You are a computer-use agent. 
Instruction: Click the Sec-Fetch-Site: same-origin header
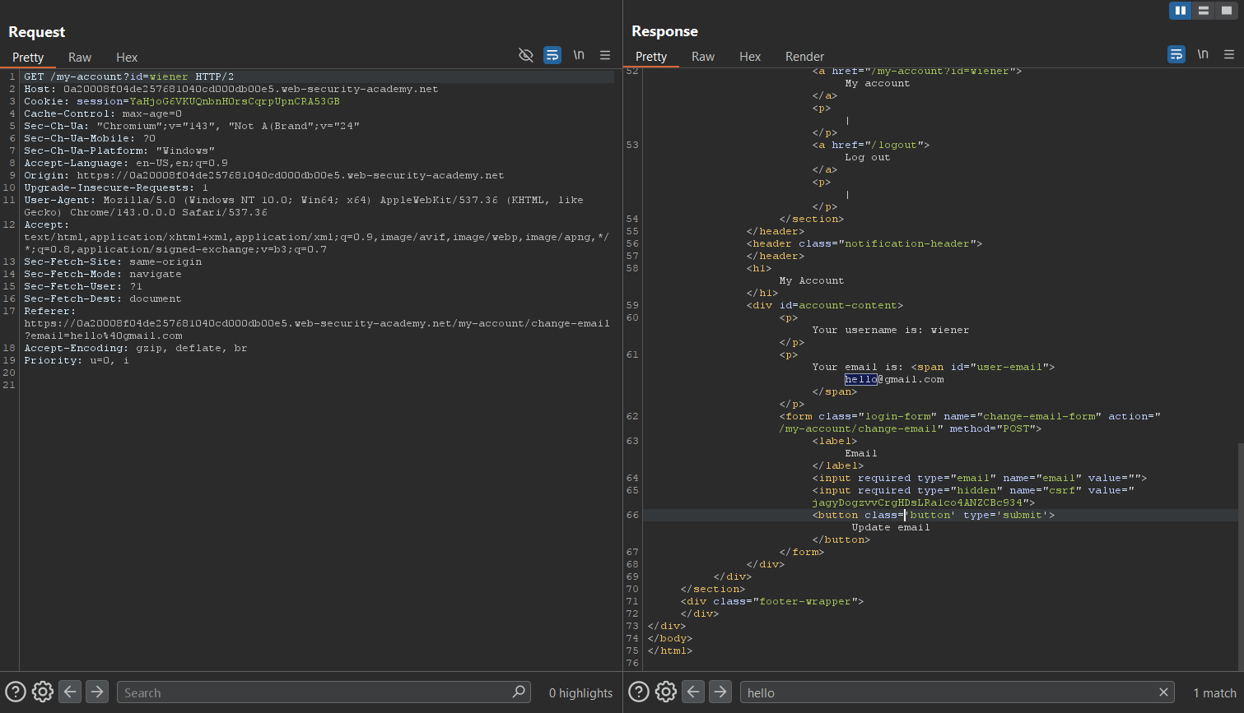tap(113, 262)
